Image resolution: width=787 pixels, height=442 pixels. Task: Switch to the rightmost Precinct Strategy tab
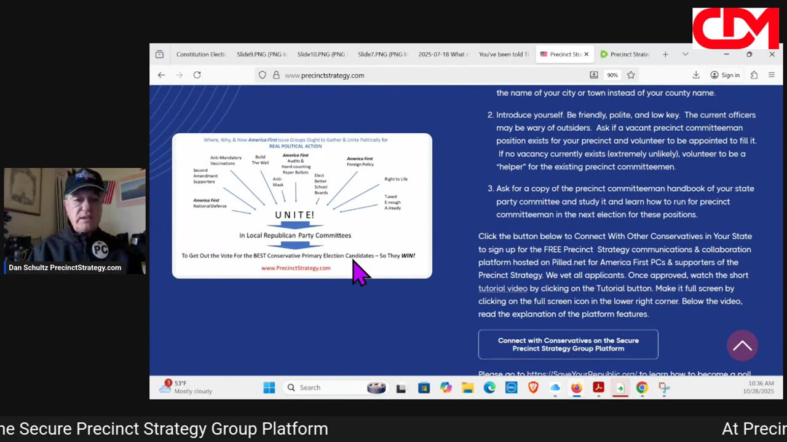[x=625, y=54]
